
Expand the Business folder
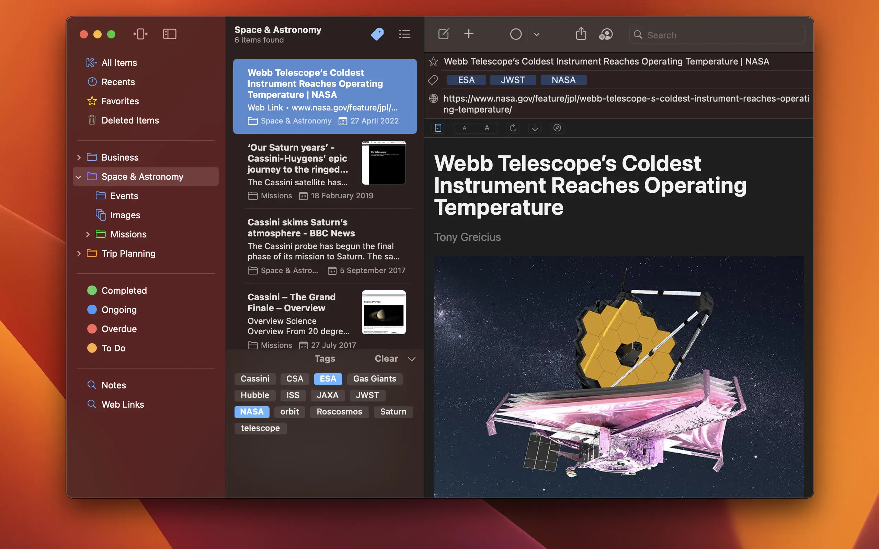click(79, 157)
